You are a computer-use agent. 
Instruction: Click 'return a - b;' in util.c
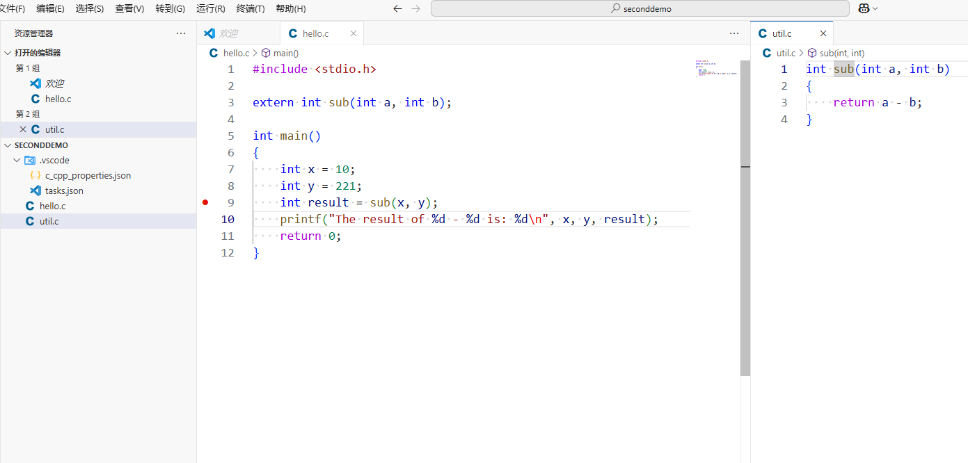(878, 102)
